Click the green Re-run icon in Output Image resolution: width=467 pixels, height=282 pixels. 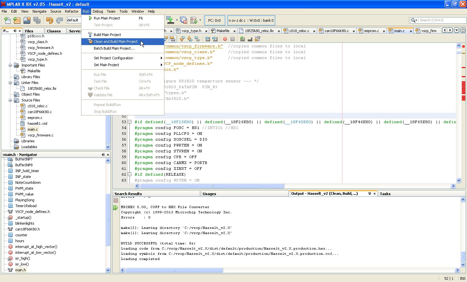coord(115,208)
